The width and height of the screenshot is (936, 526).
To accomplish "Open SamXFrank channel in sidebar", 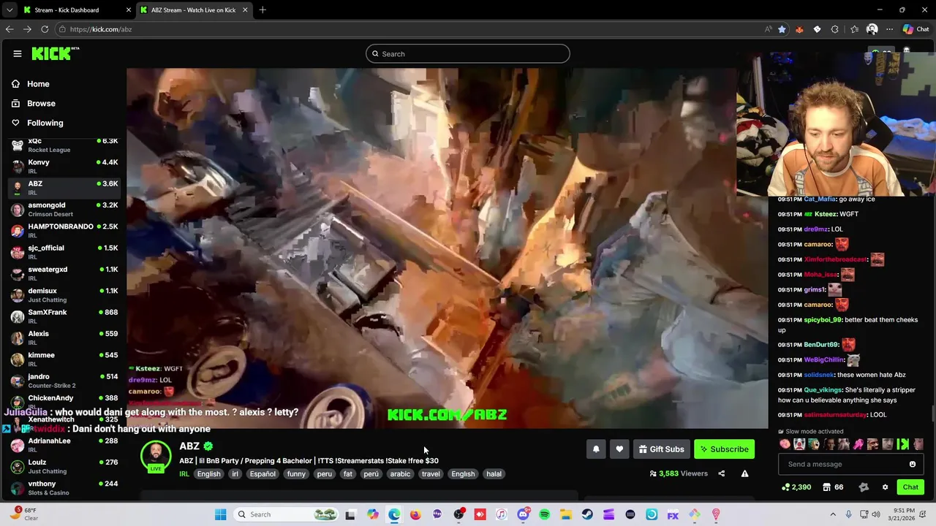I will tap(64, 316).
